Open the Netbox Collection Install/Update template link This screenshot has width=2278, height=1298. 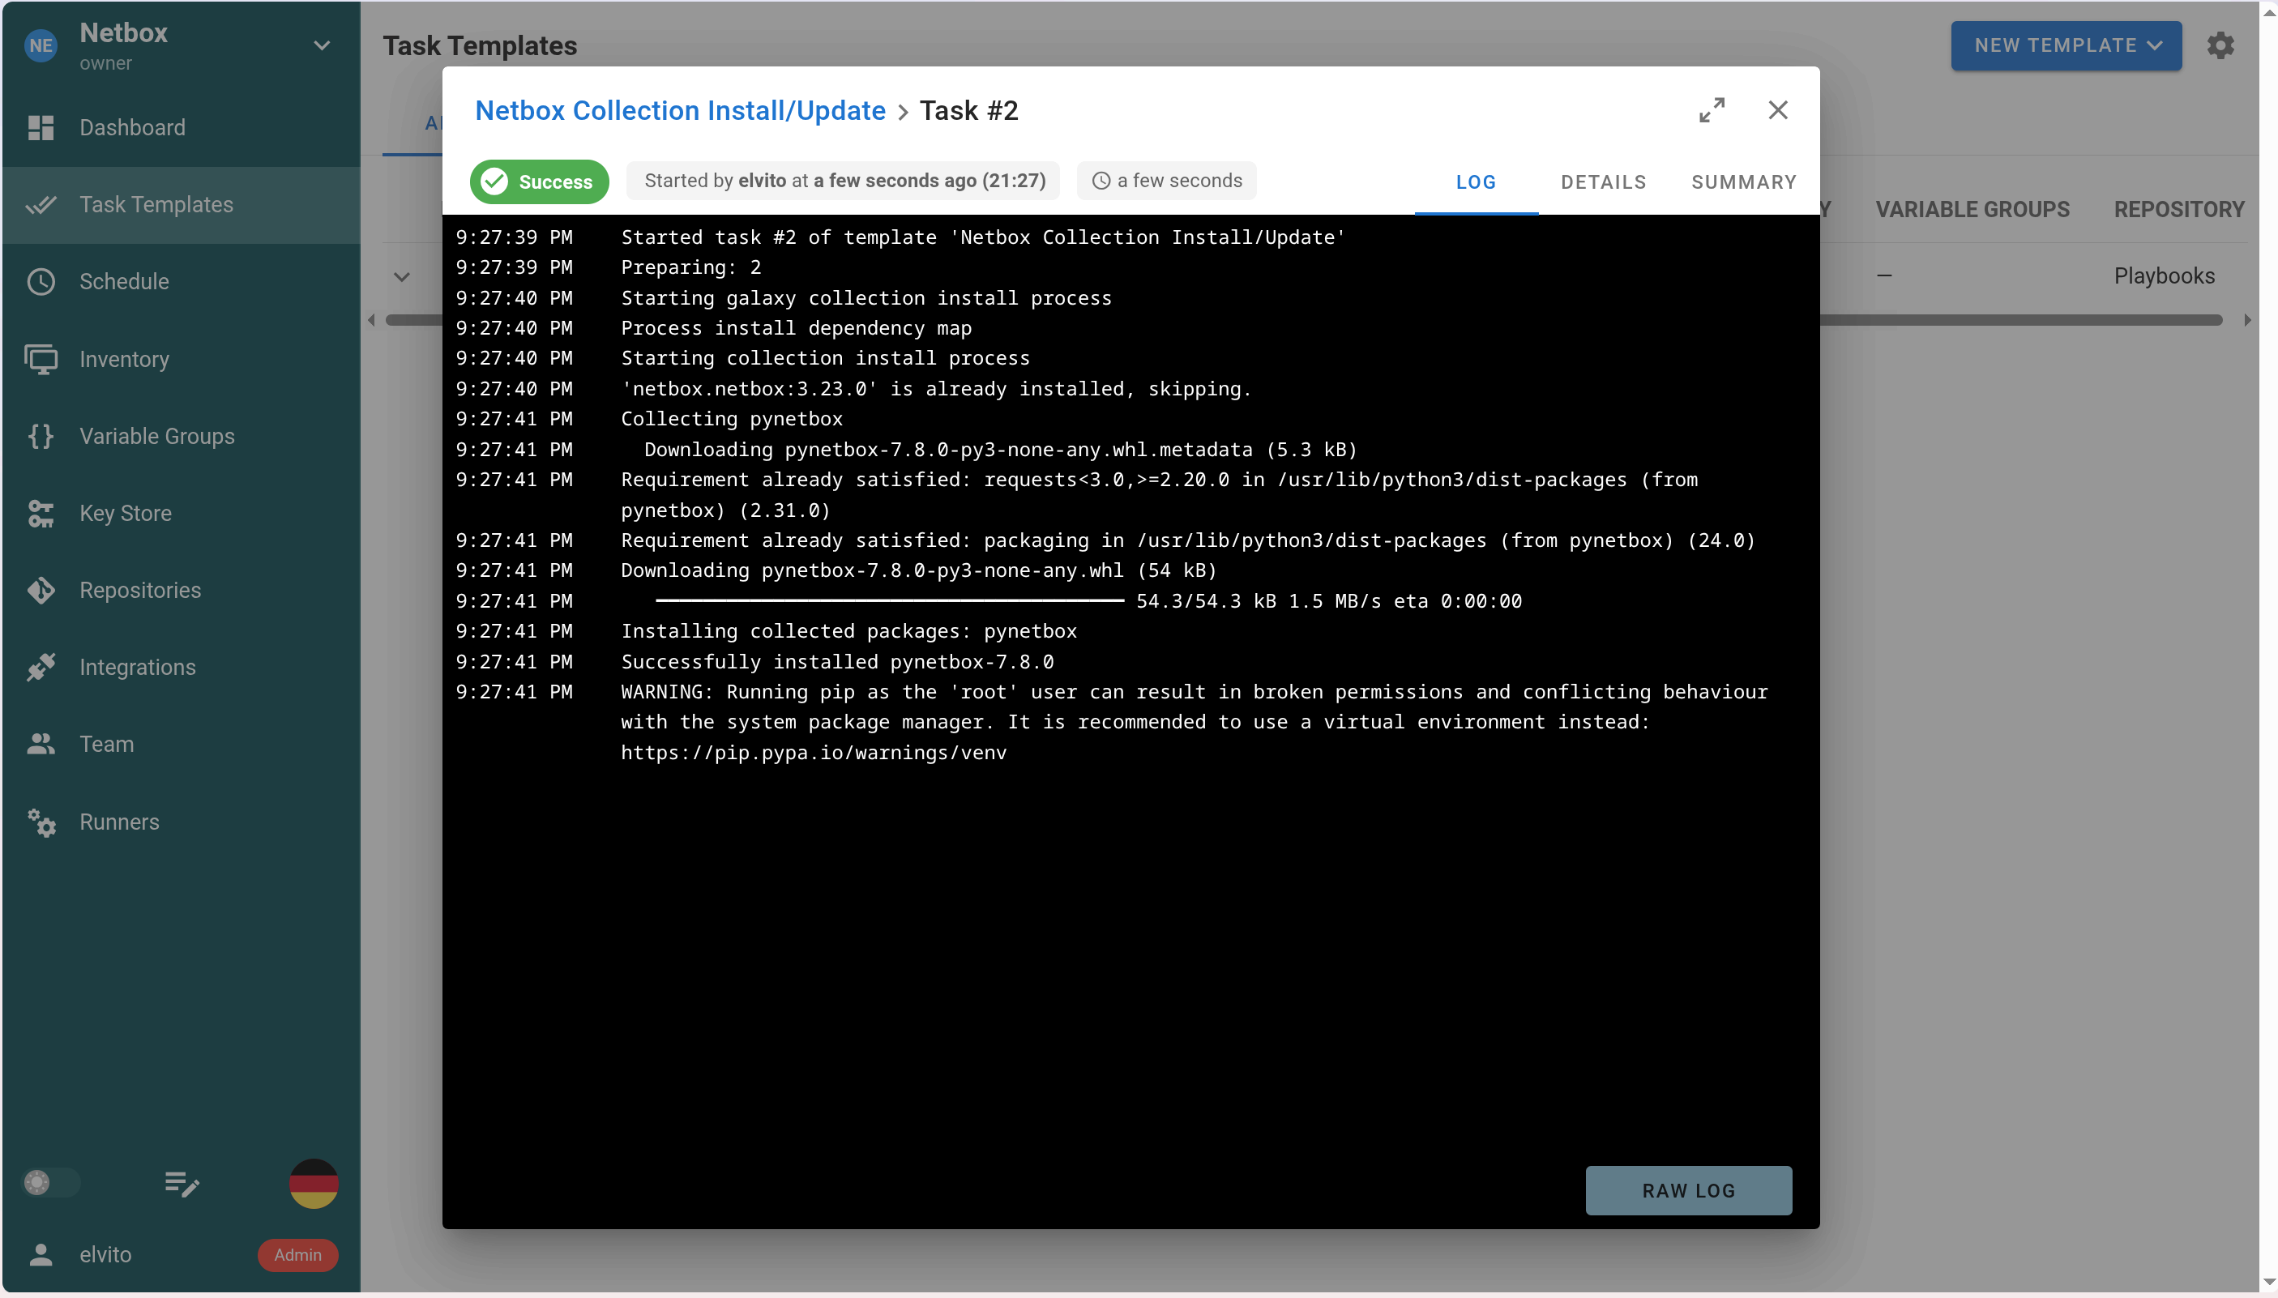pos(680,110)
